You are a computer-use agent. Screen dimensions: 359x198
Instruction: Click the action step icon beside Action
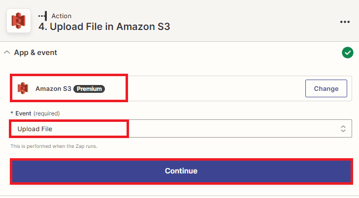(x=43, y=16)
